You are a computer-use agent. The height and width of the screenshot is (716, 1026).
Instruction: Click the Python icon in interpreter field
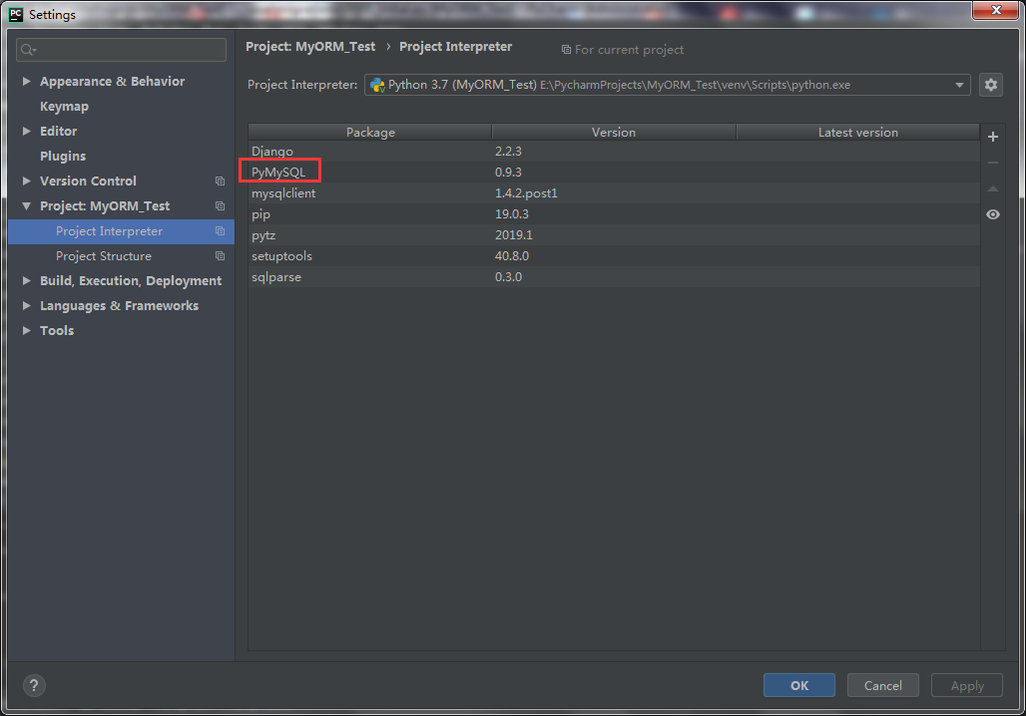[377, 85]
